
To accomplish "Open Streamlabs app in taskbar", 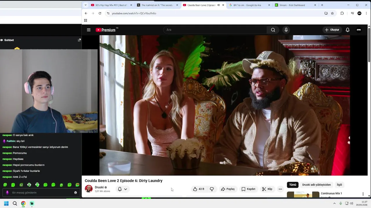I will tap(32, 203).
